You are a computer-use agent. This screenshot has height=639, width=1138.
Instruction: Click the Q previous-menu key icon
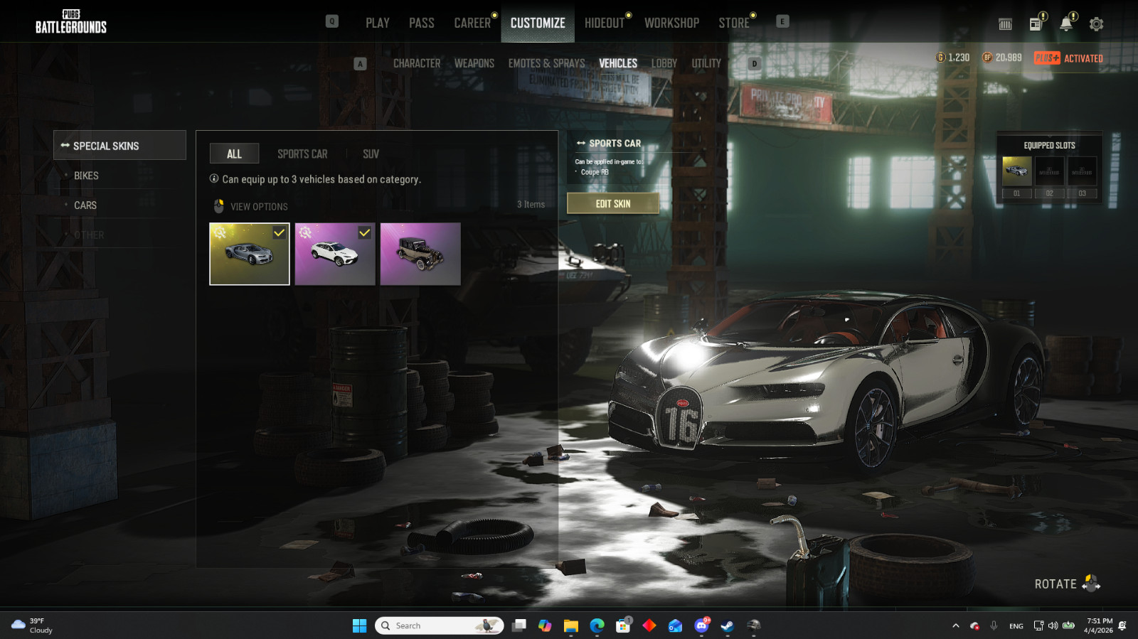[x=332, y=21]
